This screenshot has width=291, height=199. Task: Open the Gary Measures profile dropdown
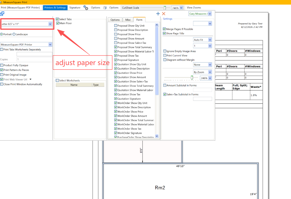210,14
